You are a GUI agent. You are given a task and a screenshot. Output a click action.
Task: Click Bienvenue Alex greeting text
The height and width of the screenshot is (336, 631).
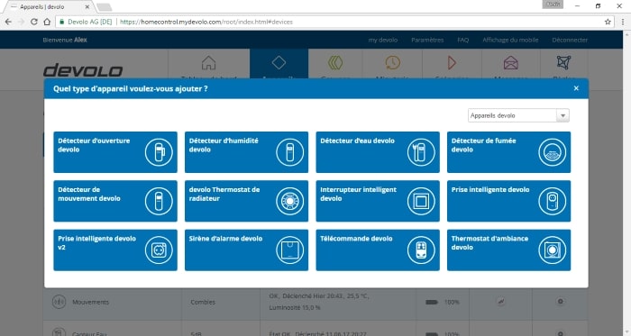pyautogui.click(x=65, y=40)
